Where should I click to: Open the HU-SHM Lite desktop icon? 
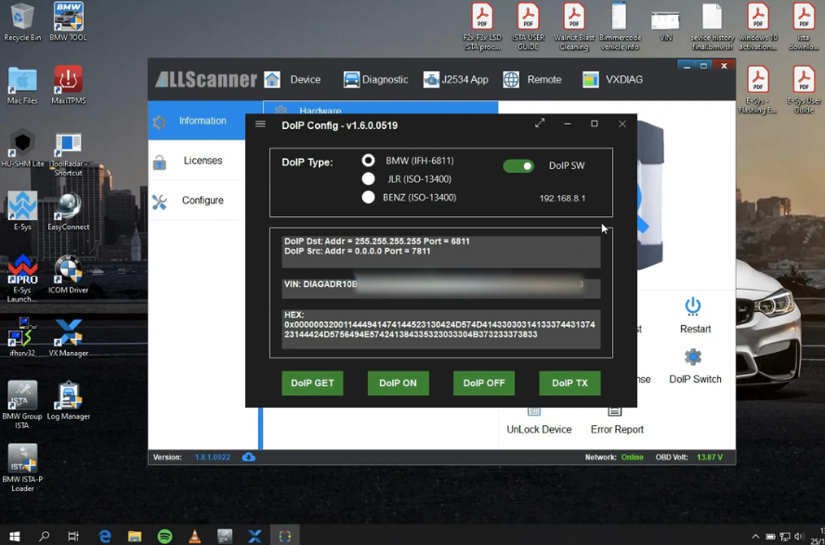coord(22,149)
